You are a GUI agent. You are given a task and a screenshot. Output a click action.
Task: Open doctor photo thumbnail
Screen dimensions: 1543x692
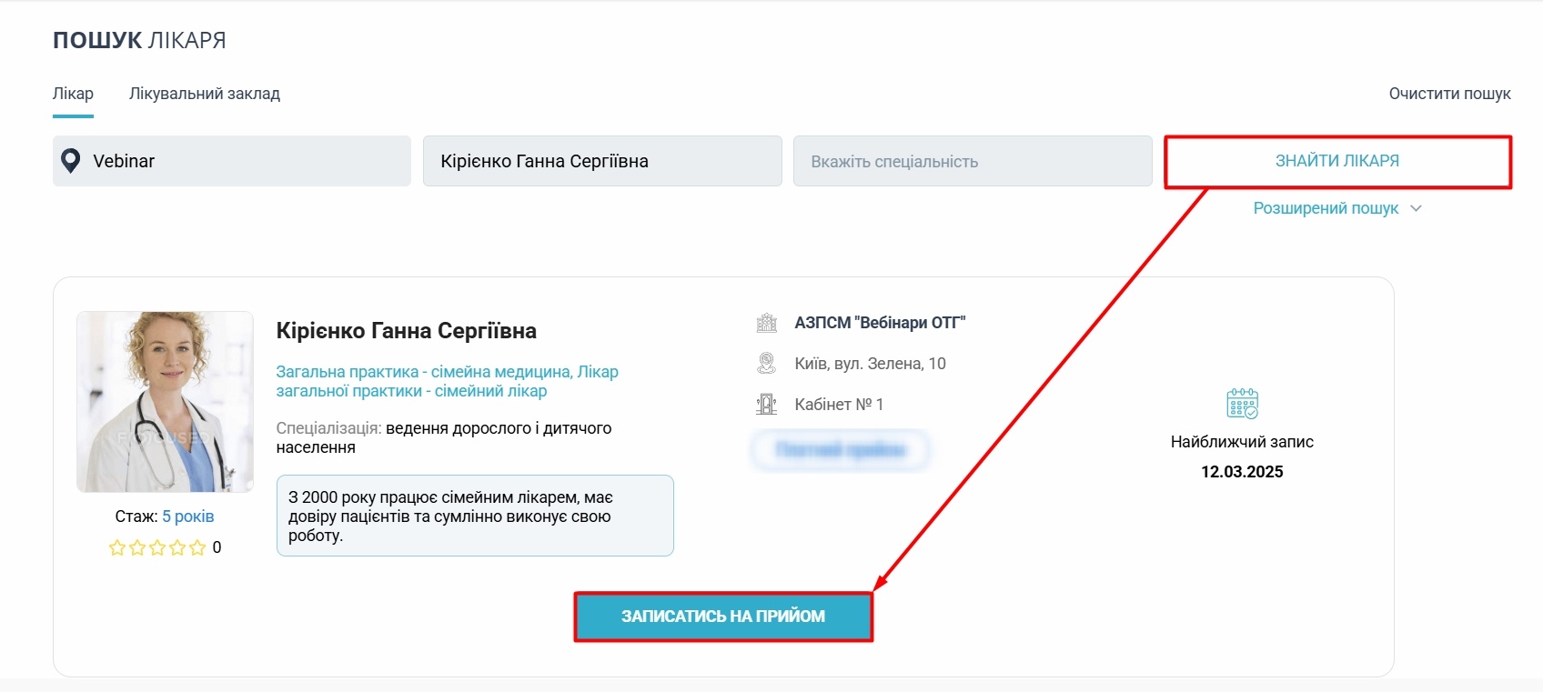(165, 402)
